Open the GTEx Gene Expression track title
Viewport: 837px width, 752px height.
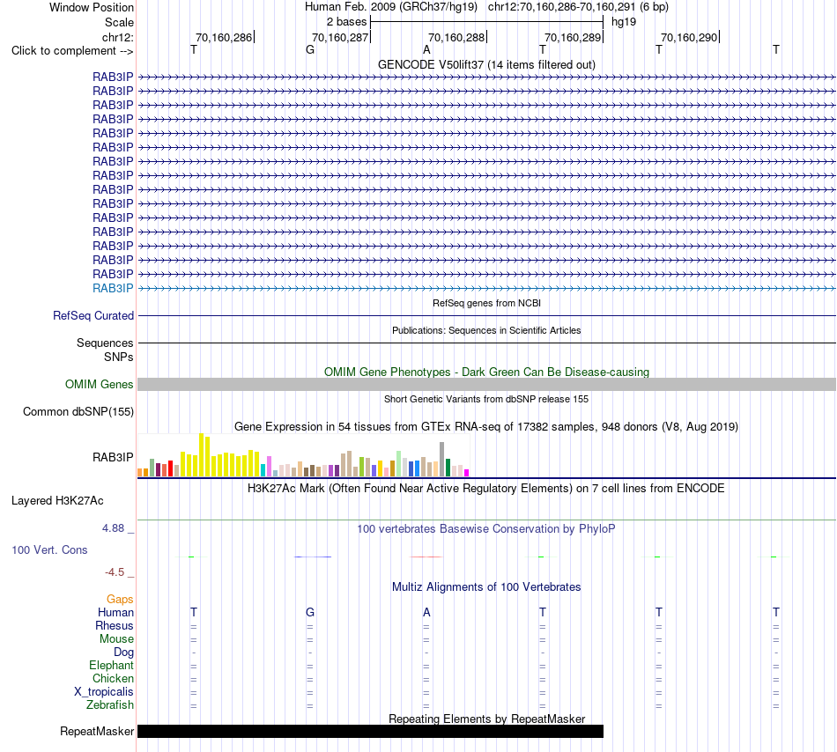(x=486, y=427)
